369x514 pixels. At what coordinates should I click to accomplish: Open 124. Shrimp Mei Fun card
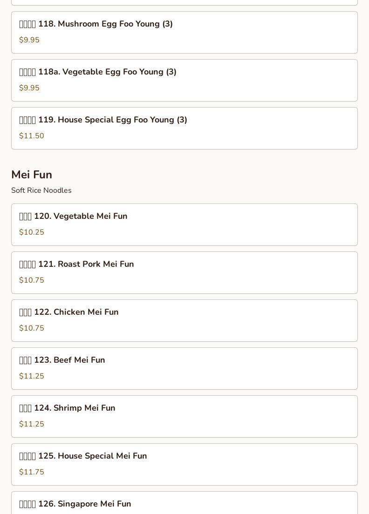click(184, 416)
